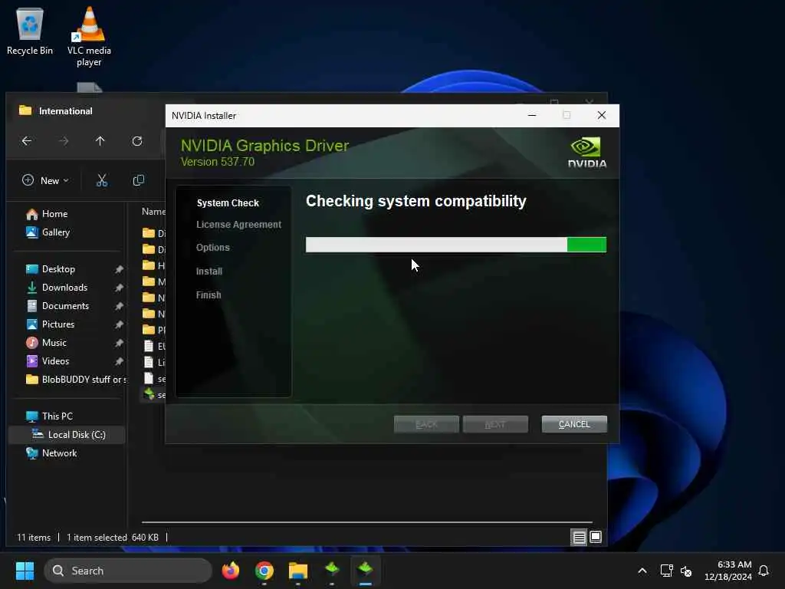This screenshot has width=785, height=589.
Task: Show hidden system tray icons
Action: tap(642, 571)
